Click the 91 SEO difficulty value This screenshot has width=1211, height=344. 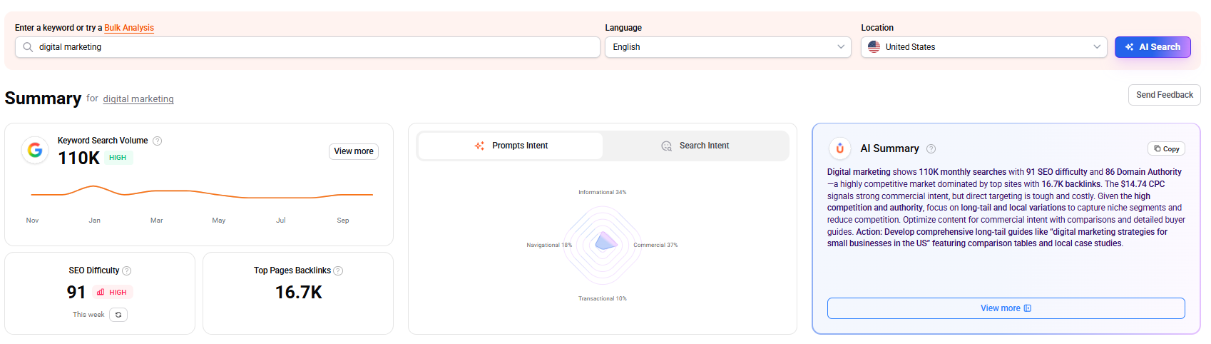click(x=76, y=293)
